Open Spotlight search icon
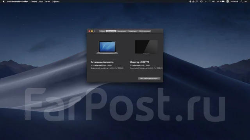Viewport: 250px width, 140px height. pyautogui.click(x=241, y=2)
